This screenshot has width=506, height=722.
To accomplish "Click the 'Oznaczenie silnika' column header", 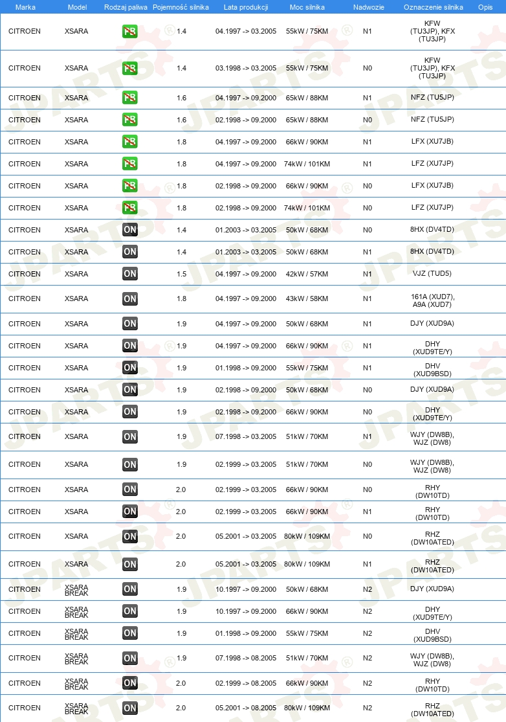I will [434, 7].
